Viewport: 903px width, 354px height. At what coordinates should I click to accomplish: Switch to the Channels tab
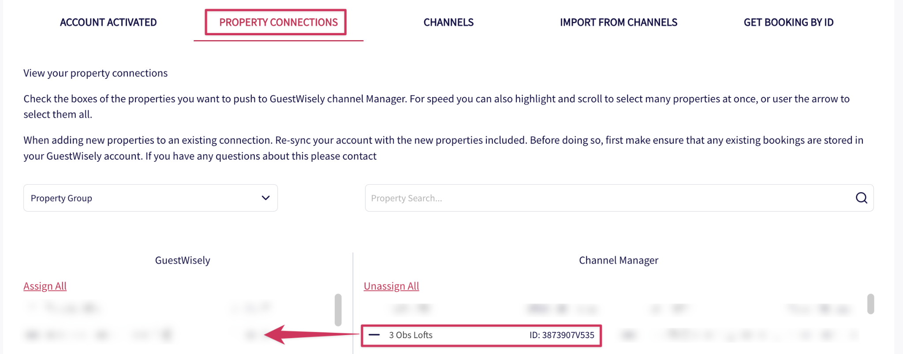click(448, 22)
